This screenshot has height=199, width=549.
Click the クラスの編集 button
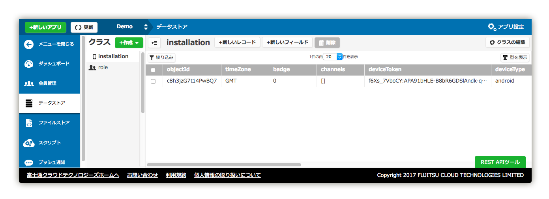pyautogui.click(x=508, y=42)
